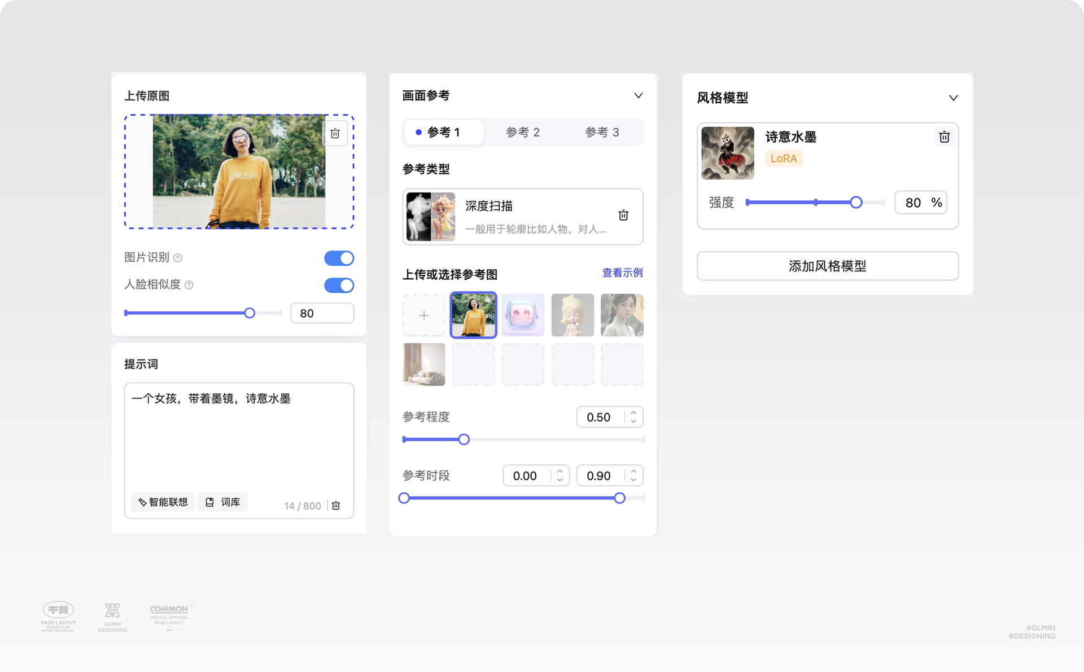The width and height of the screenshot is (1084, 672).
Task: Switch to the 参考 1 tab
Action: (444, 132)
